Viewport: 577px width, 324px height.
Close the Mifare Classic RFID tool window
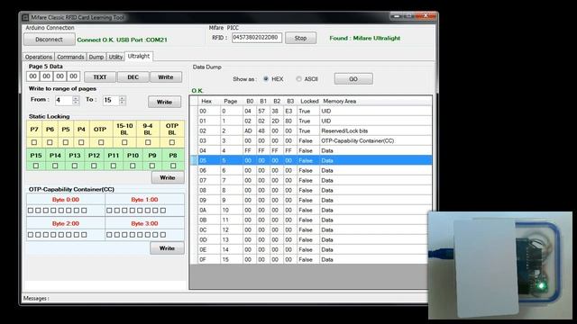point(426,16)
